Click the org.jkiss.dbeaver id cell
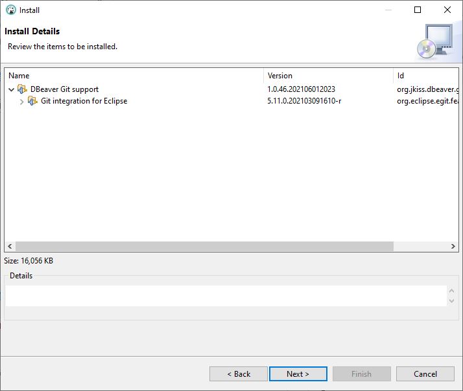This screenshot has height=391, width=463. click(x=427, y=89)
